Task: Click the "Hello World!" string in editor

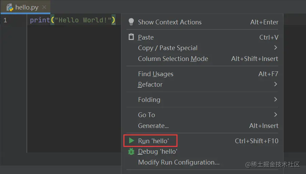Action: pos(83,20)
